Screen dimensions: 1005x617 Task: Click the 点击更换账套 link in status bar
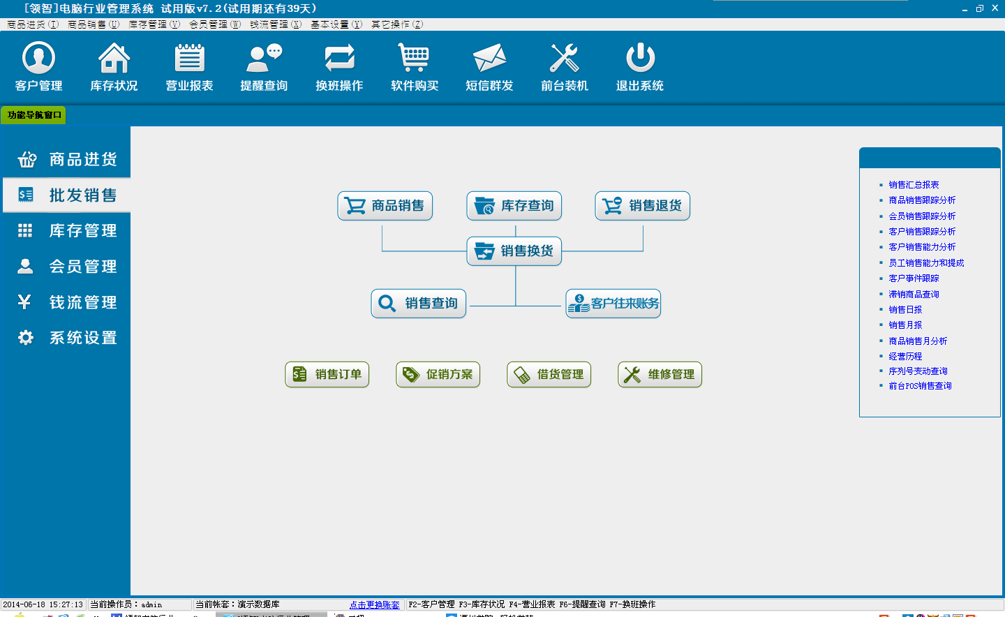pos(375,605)
